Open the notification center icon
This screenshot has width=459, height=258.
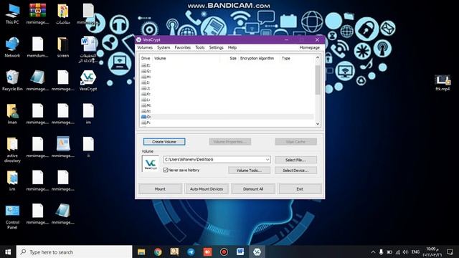pyautogui.click(x=450, y=252)
